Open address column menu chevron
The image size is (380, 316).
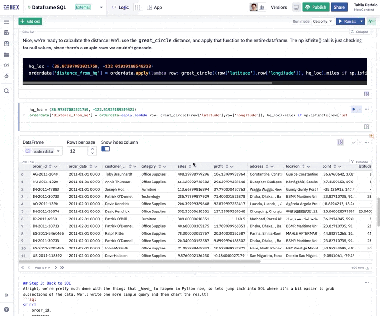pyautogui.click(x=272, y=167)
